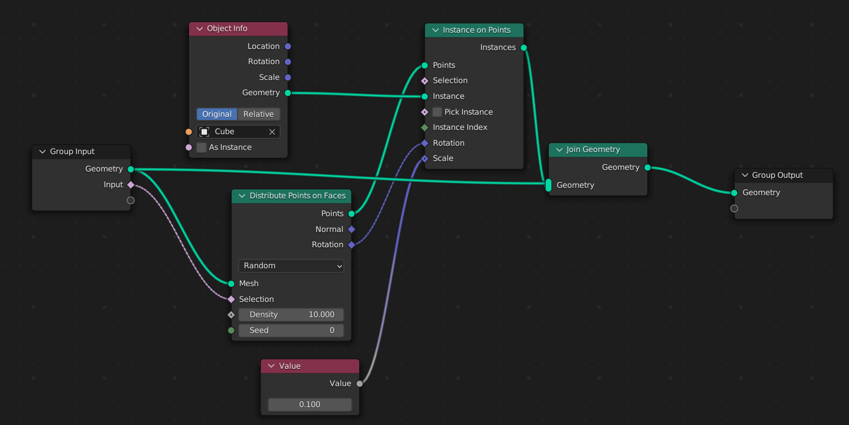Click the Mesh input socket

point(231,284)
